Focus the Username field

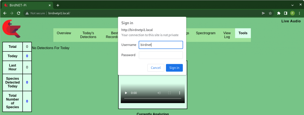click(x=161, y=45)
